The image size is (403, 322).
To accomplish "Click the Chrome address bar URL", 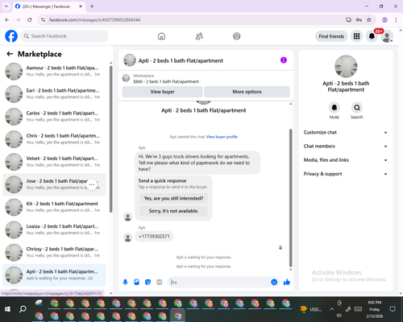I will pos(94,20).
